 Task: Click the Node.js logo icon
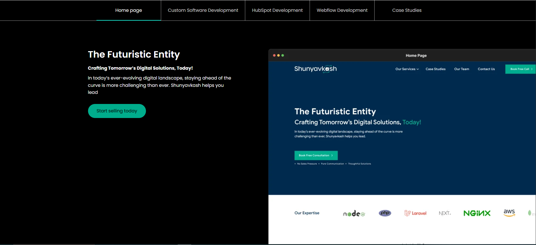354,214
